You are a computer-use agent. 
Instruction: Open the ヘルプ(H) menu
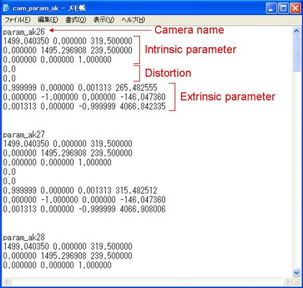[x=133, y=20]
